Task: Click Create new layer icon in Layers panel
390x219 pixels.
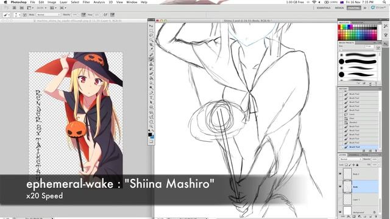Action: pyautogui.click(x=370, y=217)
